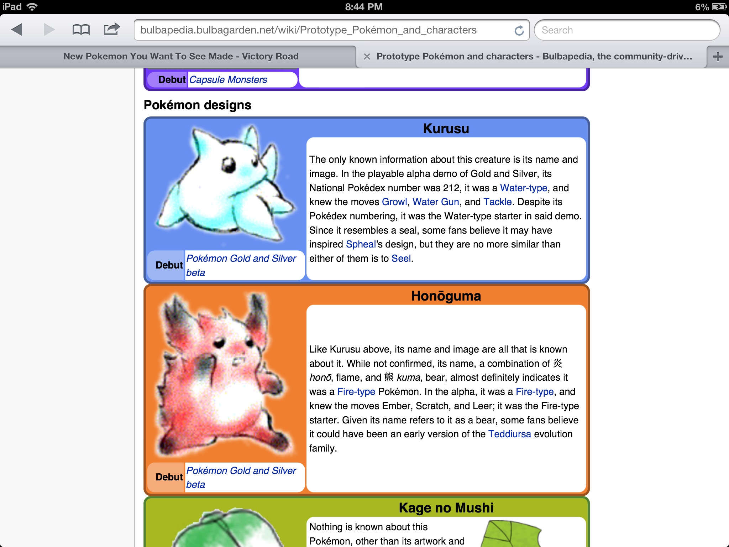Open the Tackle move link
The width and height of the screenshot is (729, 547).
(498, 202)
